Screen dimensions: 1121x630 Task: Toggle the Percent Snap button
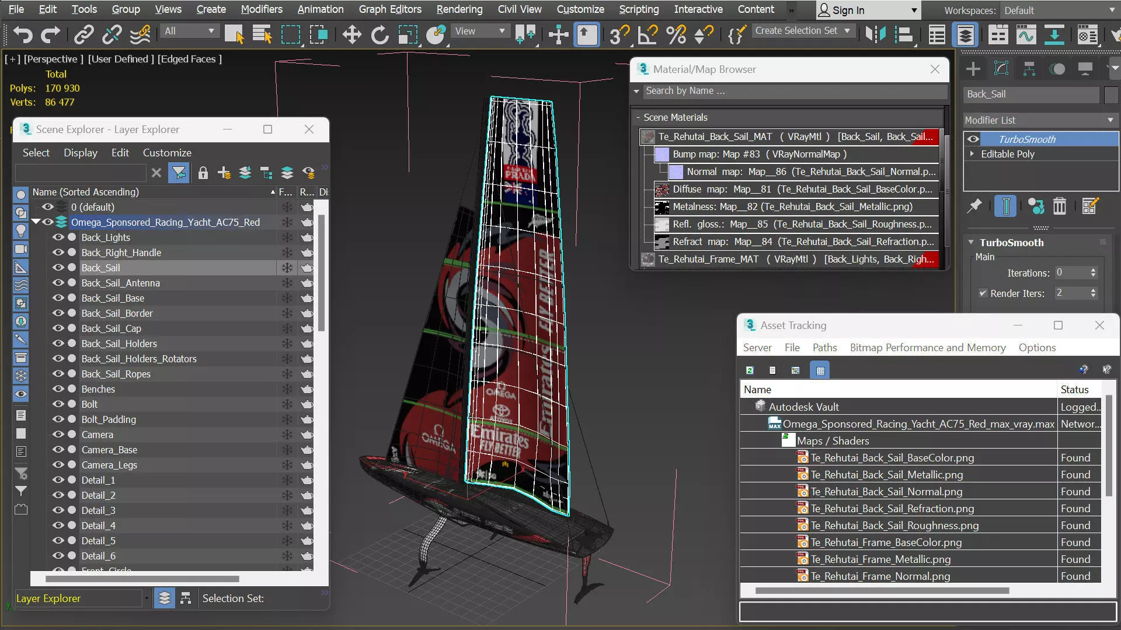(676, 35)
